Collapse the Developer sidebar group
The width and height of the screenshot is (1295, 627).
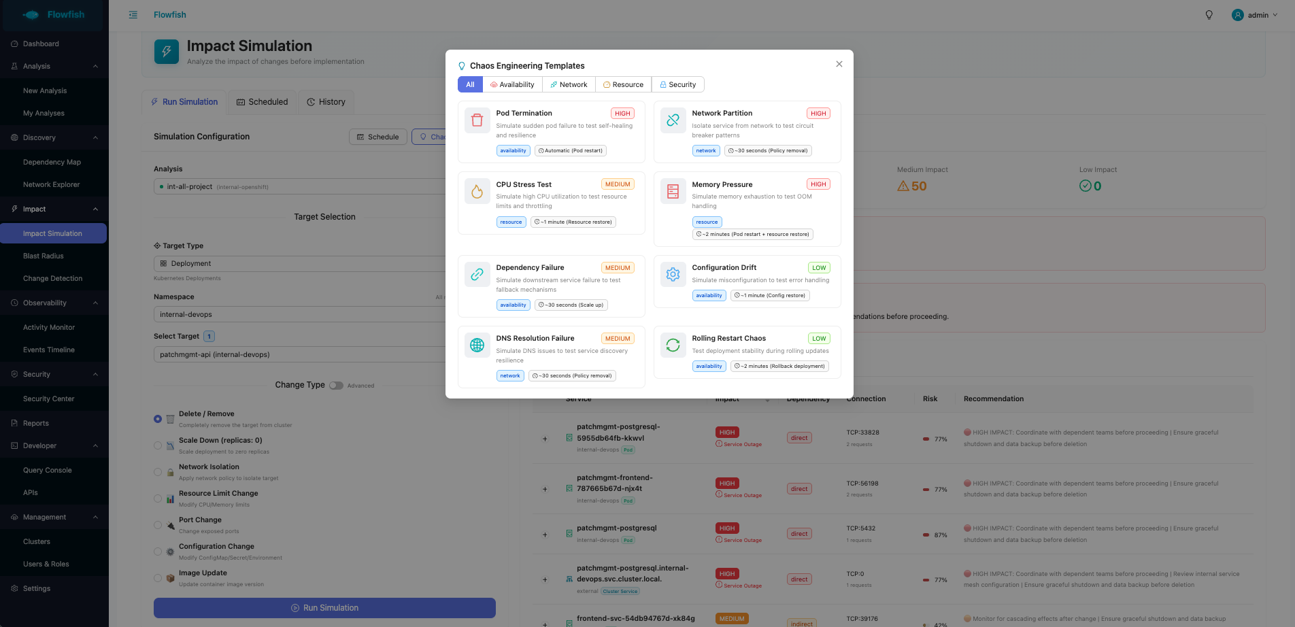tap(95, 446)
